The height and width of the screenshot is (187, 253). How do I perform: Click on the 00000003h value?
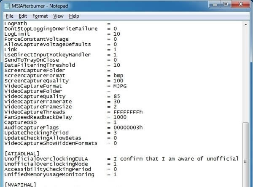tap(128, 127)
